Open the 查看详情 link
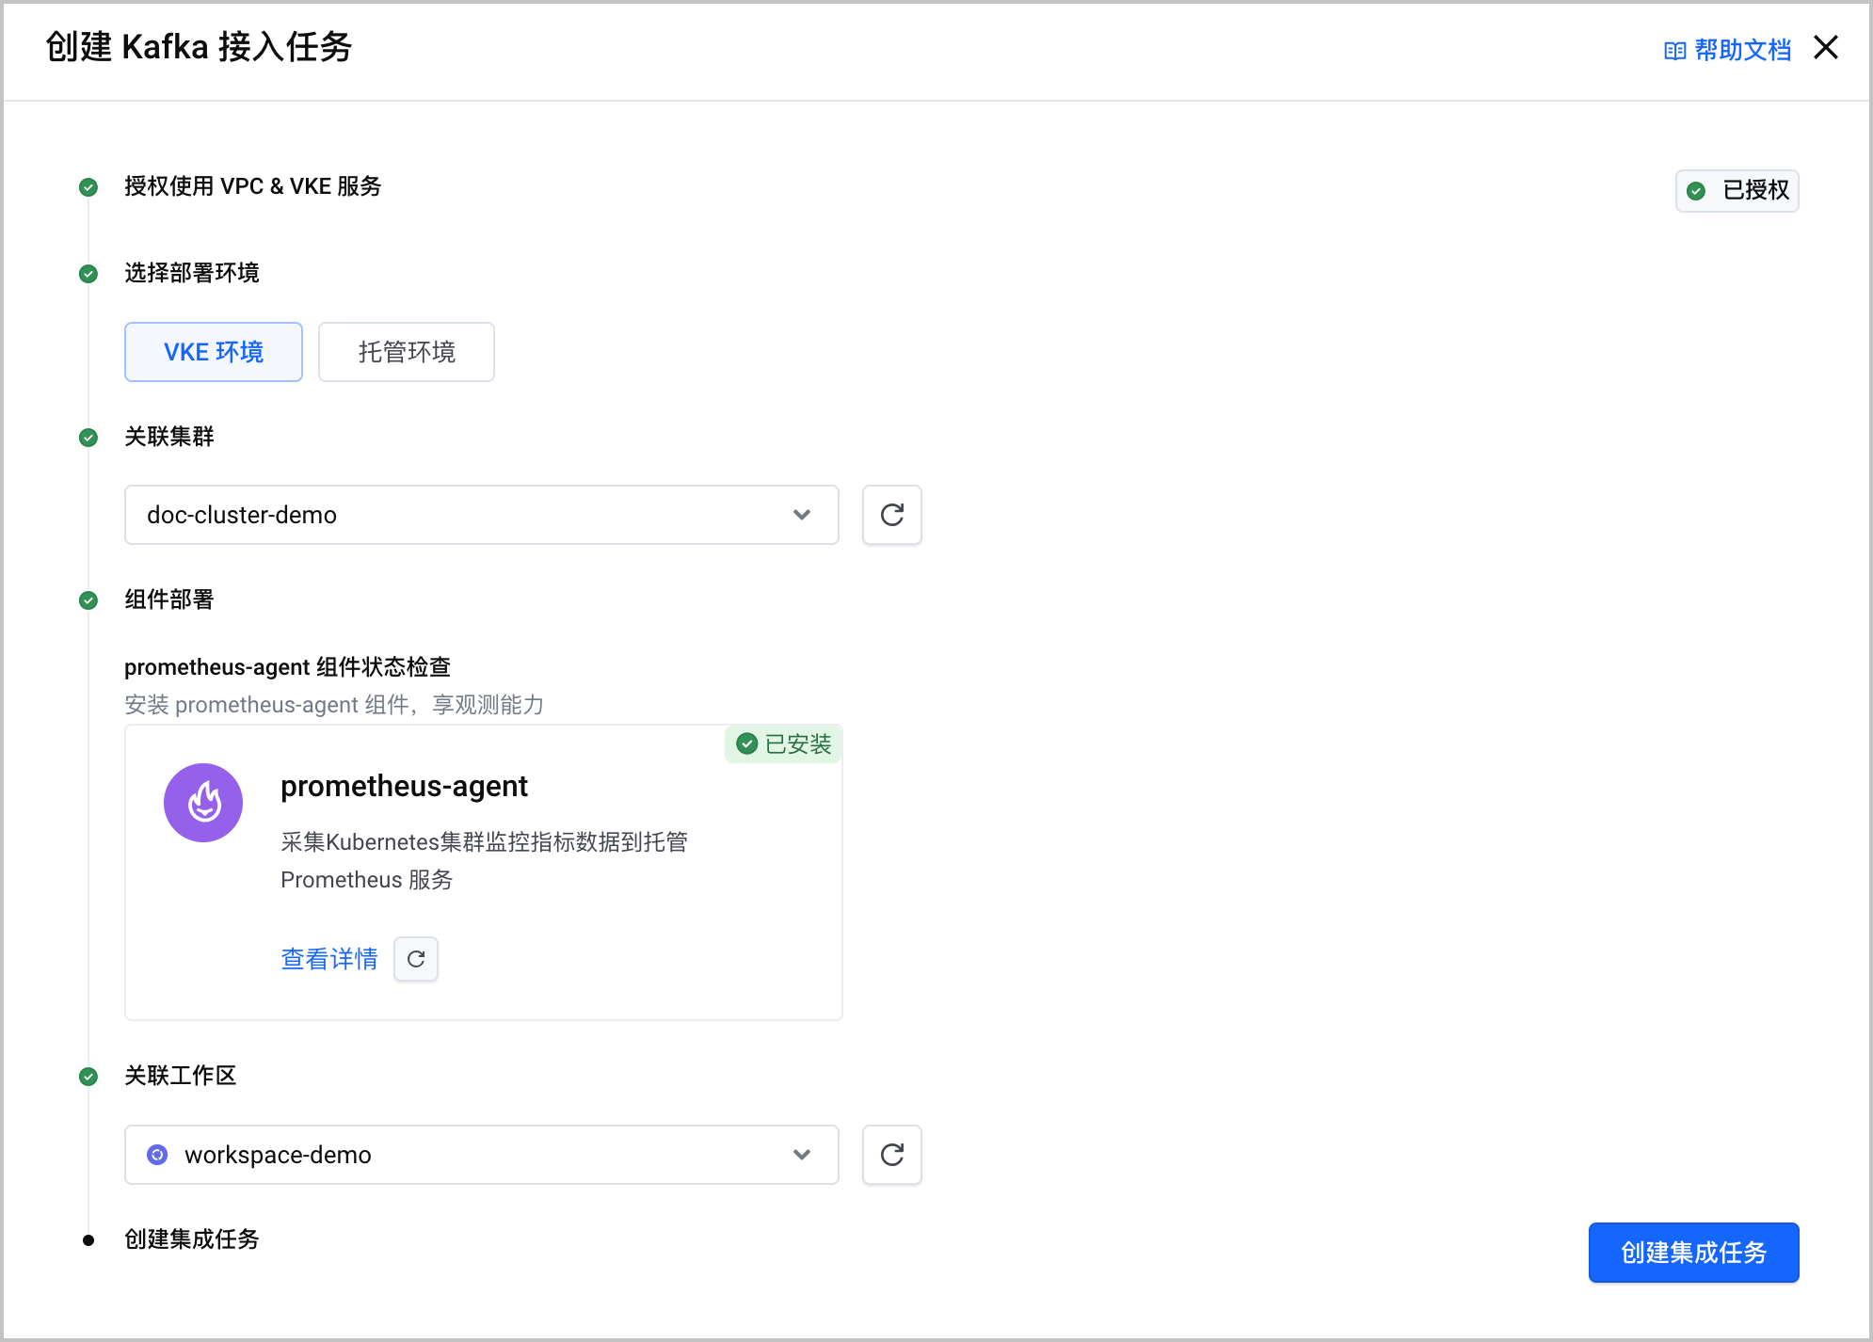The width and height of the screenshot is (1873, 1342). coord(329,959)
